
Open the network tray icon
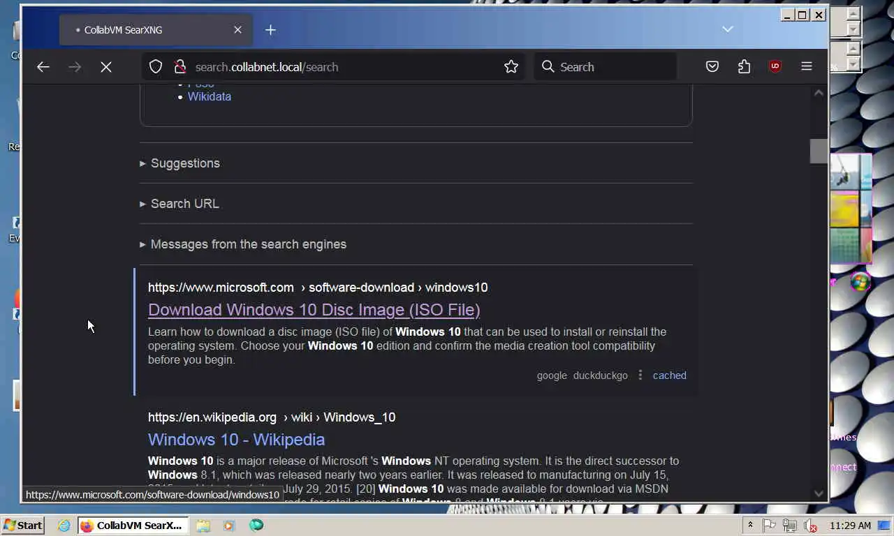(790, 526)
